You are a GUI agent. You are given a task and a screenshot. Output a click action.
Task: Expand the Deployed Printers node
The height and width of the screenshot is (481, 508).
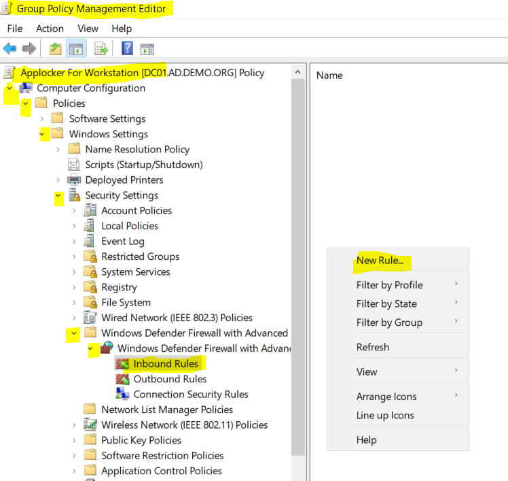[58, 180]
